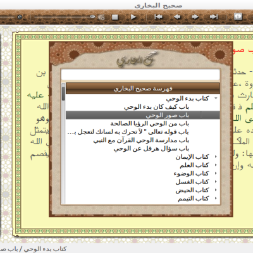The image size is (253, 253).
Task: Click the icon at the left toolbar slider
Action: pos(21,17)
